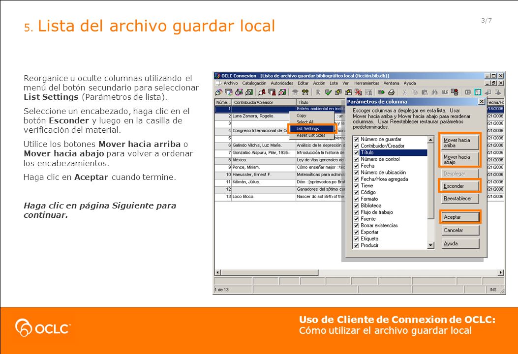Open the Herramientas menu
Viewport: 518px width, 354px height.
(366, 83)
